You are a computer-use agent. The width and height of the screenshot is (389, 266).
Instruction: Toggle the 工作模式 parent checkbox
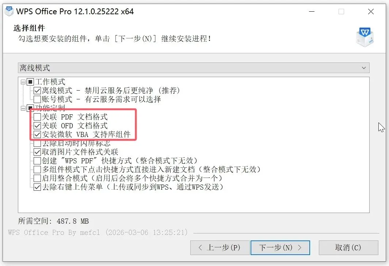(30, 81)
